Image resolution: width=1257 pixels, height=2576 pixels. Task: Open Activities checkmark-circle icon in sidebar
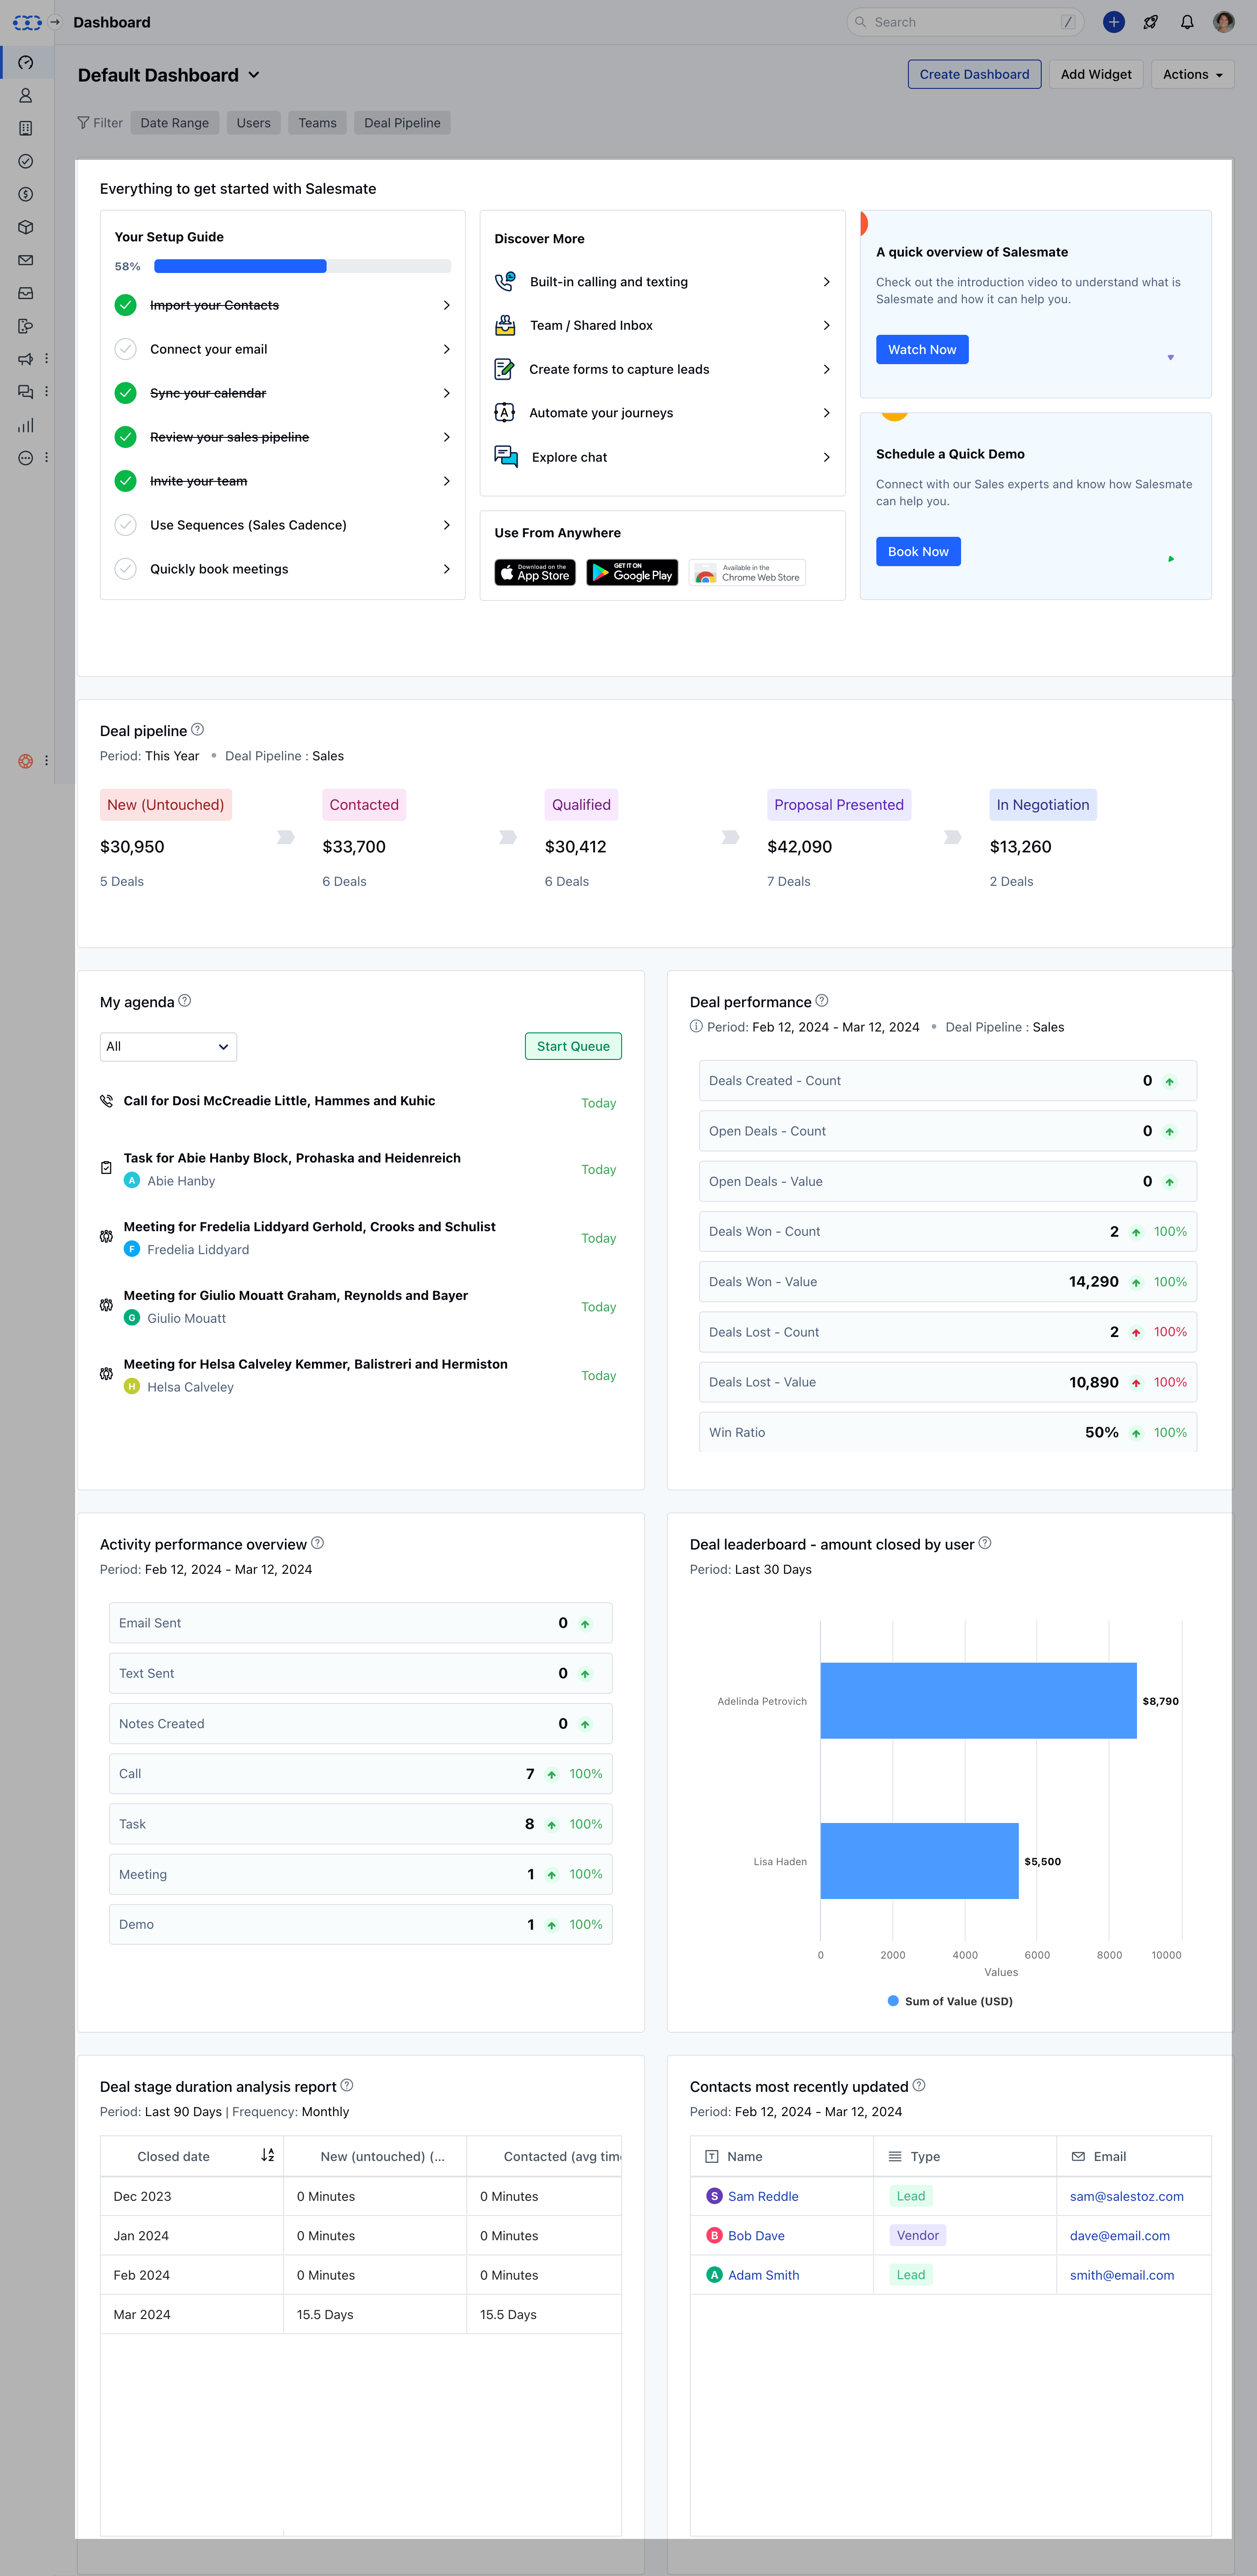click(x=26, y=161)
